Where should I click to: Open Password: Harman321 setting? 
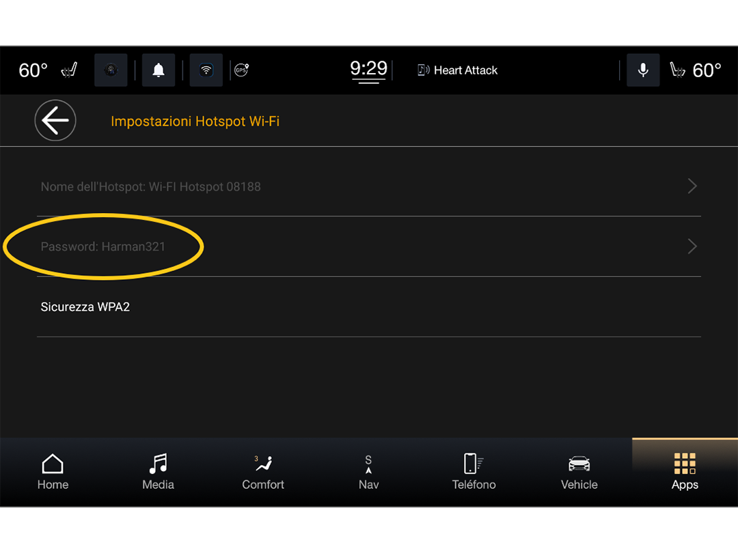click(x=368, y=246)
